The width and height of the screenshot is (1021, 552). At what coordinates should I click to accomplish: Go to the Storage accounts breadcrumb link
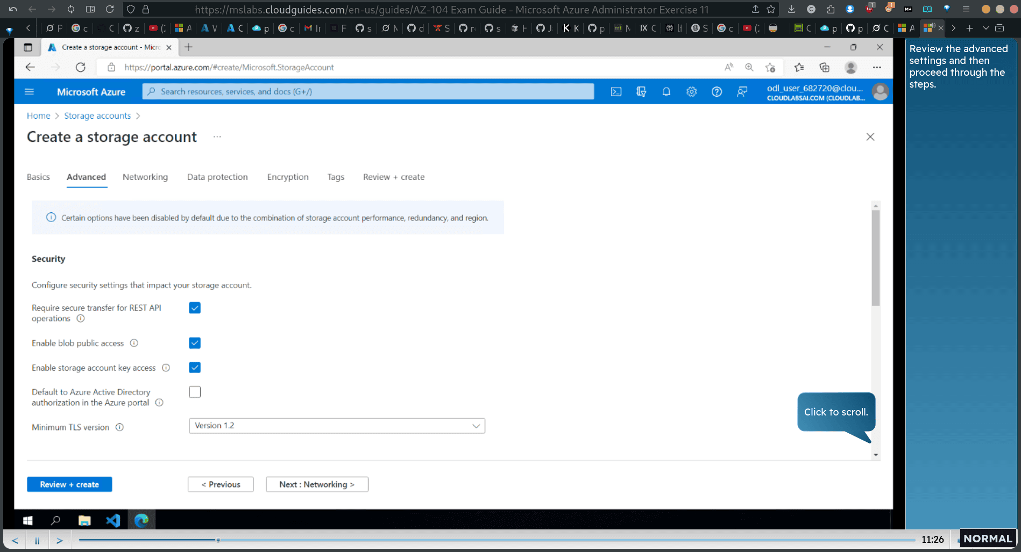[x=97, y=116]
